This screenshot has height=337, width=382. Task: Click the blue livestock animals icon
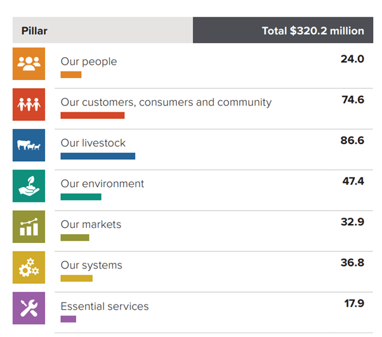pos(29,145)
